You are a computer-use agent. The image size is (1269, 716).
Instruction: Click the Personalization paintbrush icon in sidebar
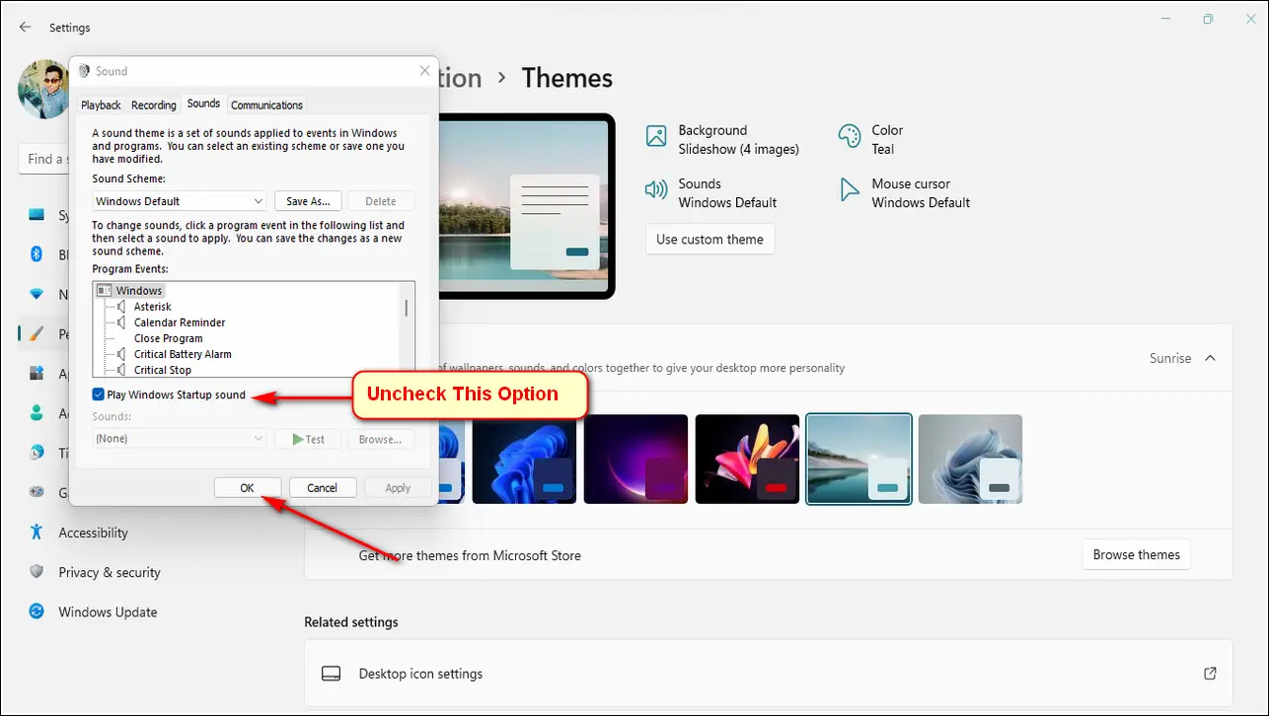(x=37, y=333)
